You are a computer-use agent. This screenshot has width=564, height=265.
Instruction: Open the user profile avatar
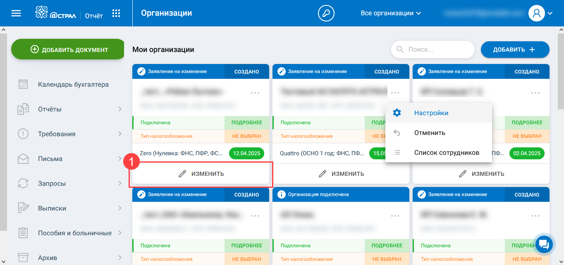(x=537, y=13)
